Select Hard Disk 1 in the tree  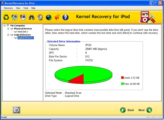(x=23, y=32)
